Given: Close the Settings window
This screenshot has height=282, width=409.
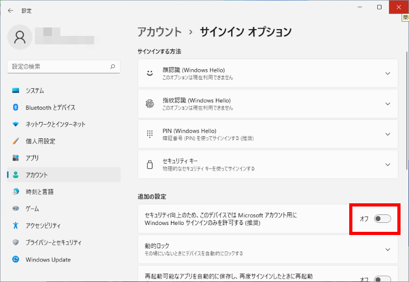Looking at the screenshot, I should tap(398, 7).
